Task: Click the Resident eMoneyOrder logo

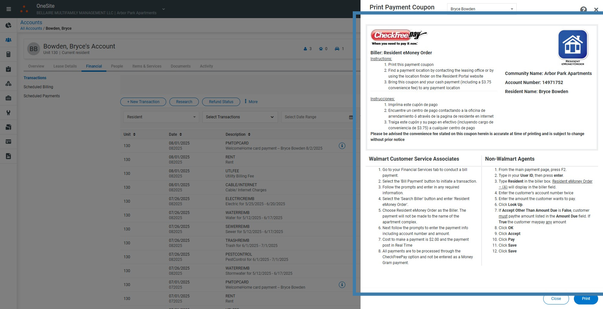Action: (573, 47)
